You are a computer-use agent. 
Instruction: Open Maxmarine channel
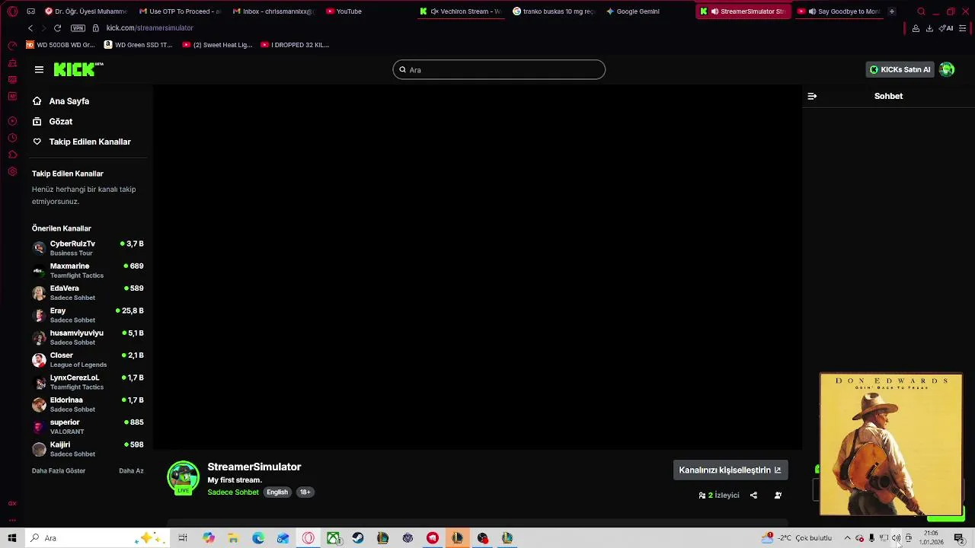[x=88, y=270]
